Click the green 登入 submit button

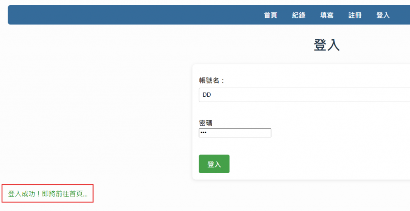pyautogui.click(x=214, y=164)
